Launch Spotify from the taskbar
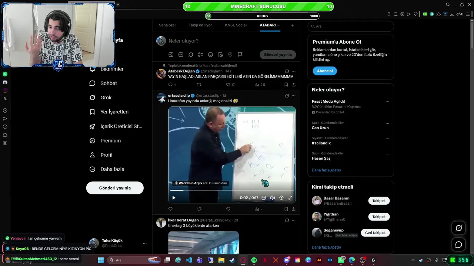474x266 pixels. tap(254, 260)
